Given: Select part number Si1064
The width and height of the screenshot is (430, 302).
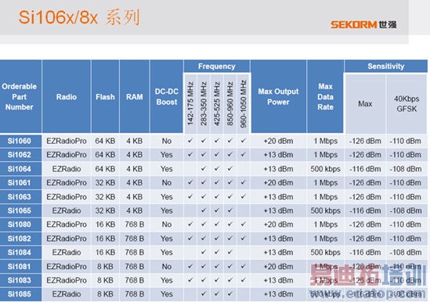Looking at the screenshot, I should pyautogui.click(x=20, y=169).
